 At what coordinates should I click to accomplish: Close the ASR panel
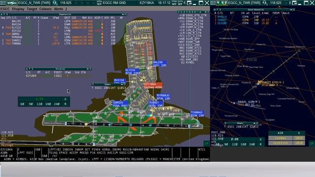click(x=299, y=133)
